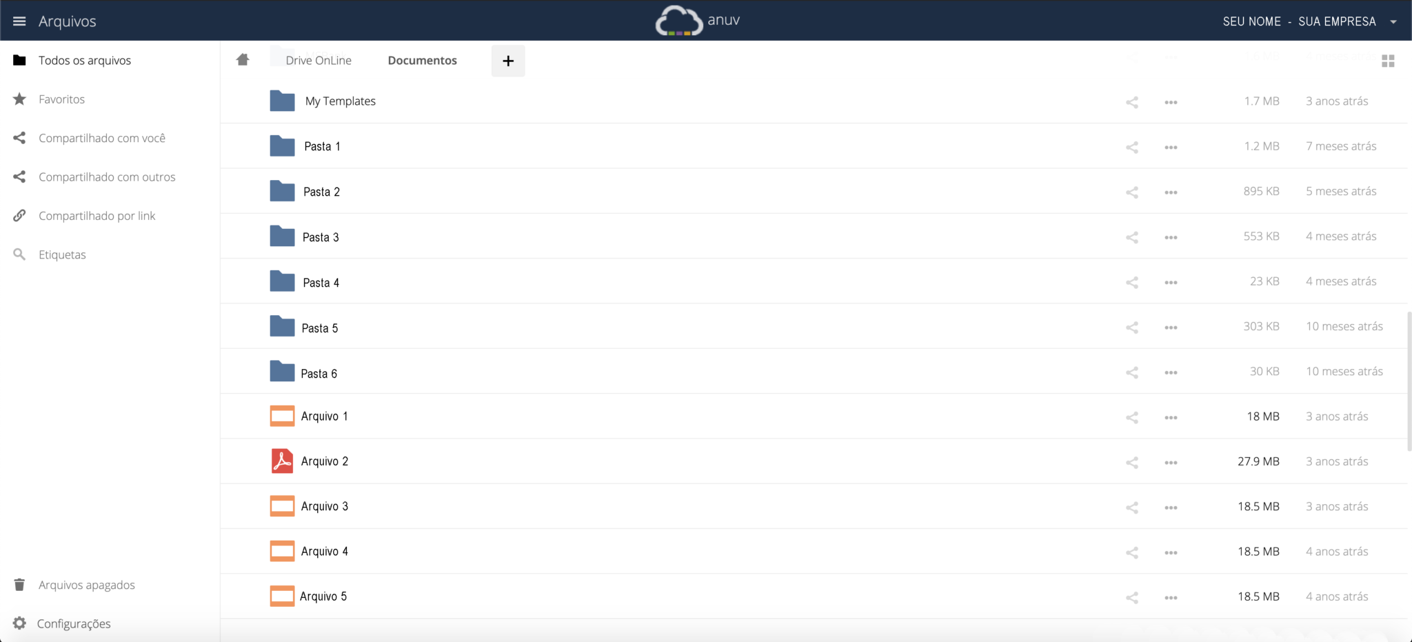Show actions menu for Arquivo 5
Viewport: 1412px width, 642px height.
click(x=1171, y=597)
